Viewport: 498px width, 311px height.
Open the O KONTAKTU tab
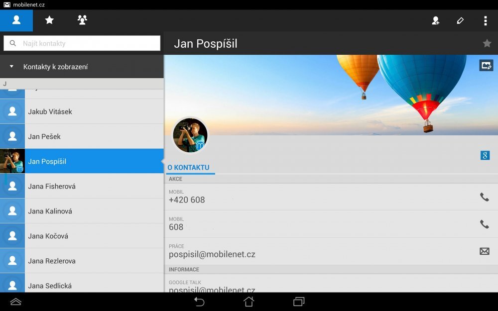(190, 168)
